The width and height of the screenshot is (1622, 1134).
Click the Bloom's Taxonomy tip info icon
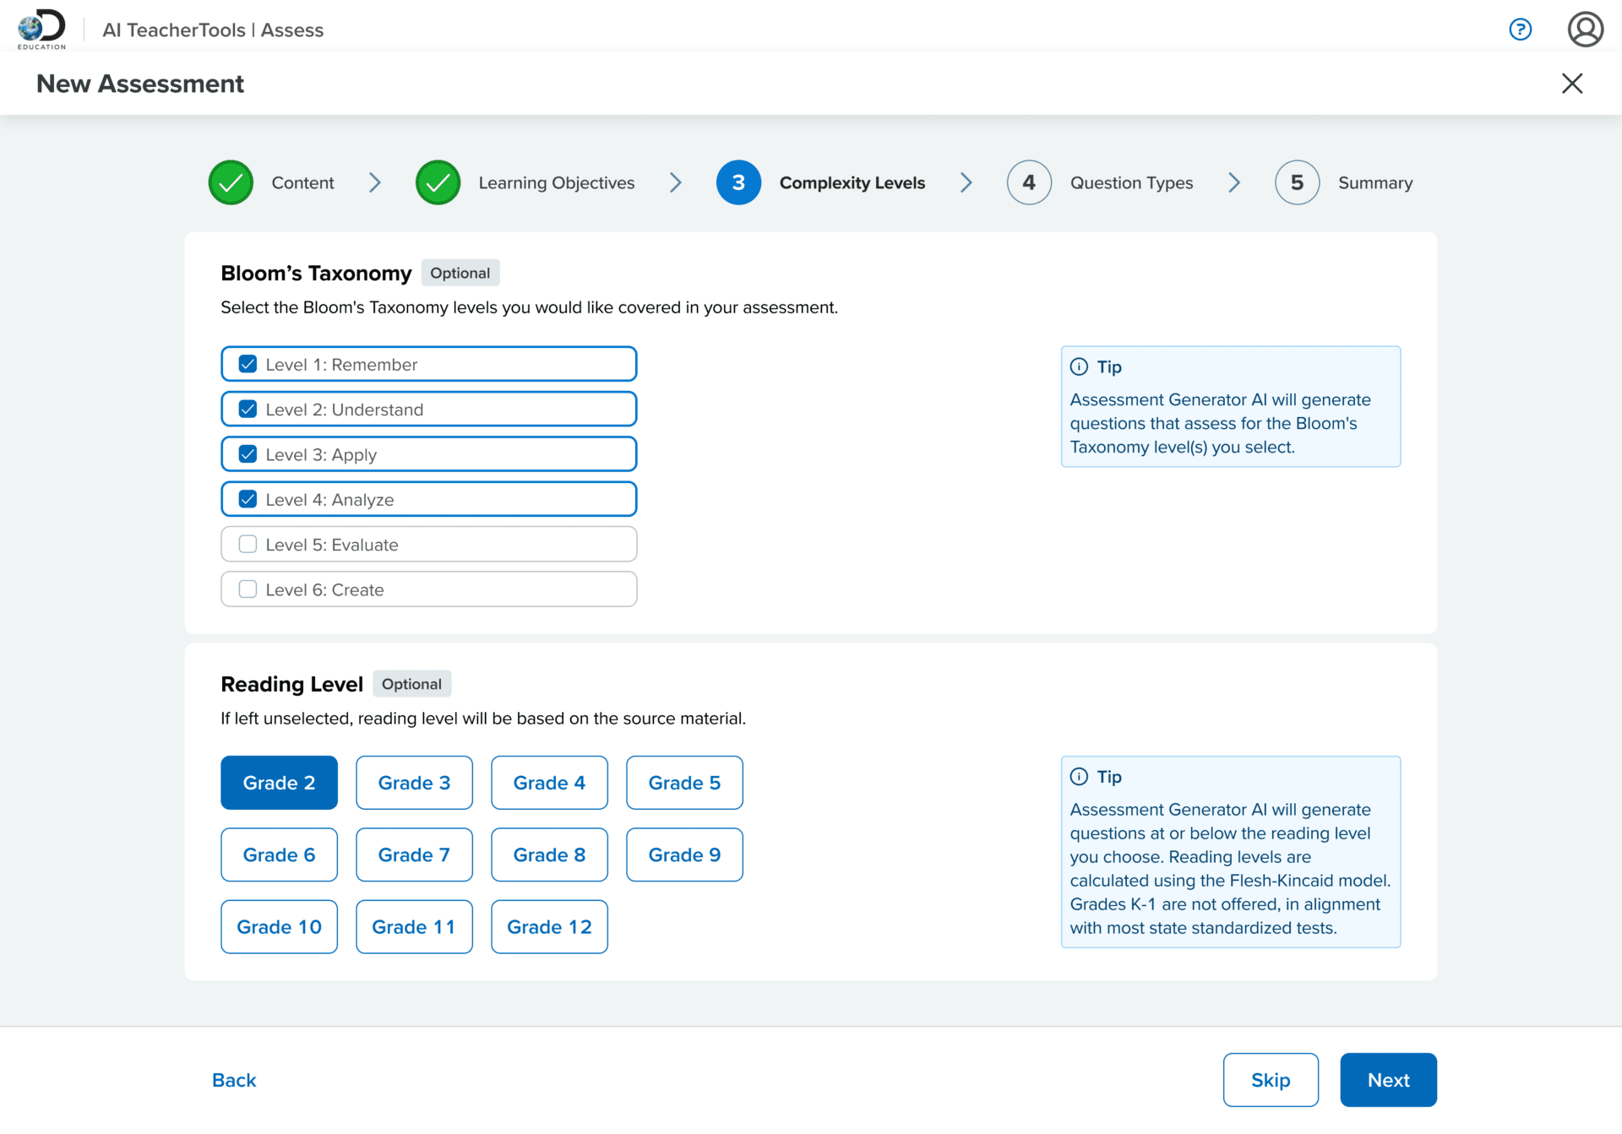(x=1079, y=366)
